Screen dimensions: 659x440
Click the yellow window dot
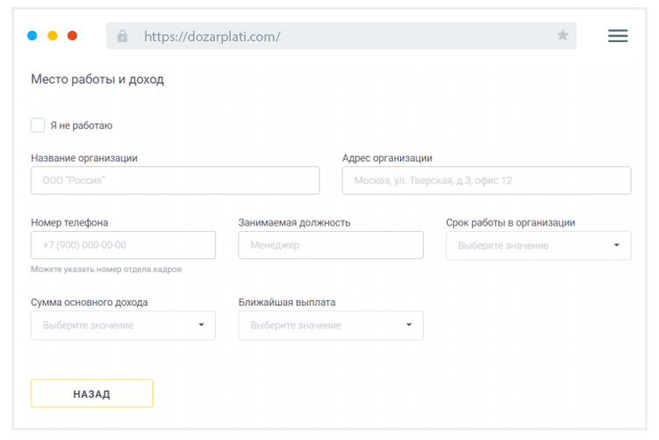click(53, 36)
